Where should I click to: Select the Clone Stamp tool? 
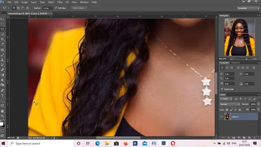pyautogui.click(x=2, y=60)
